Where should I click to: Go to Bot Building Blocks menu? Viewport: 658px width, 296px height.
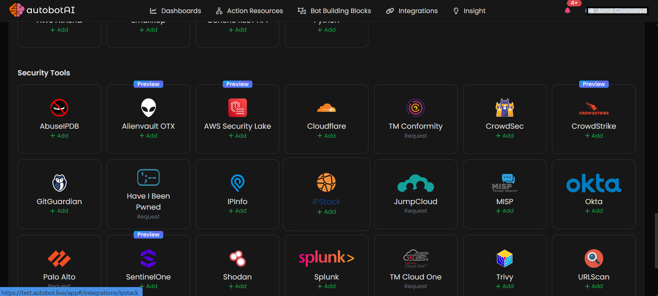click(x=334, y=11)
